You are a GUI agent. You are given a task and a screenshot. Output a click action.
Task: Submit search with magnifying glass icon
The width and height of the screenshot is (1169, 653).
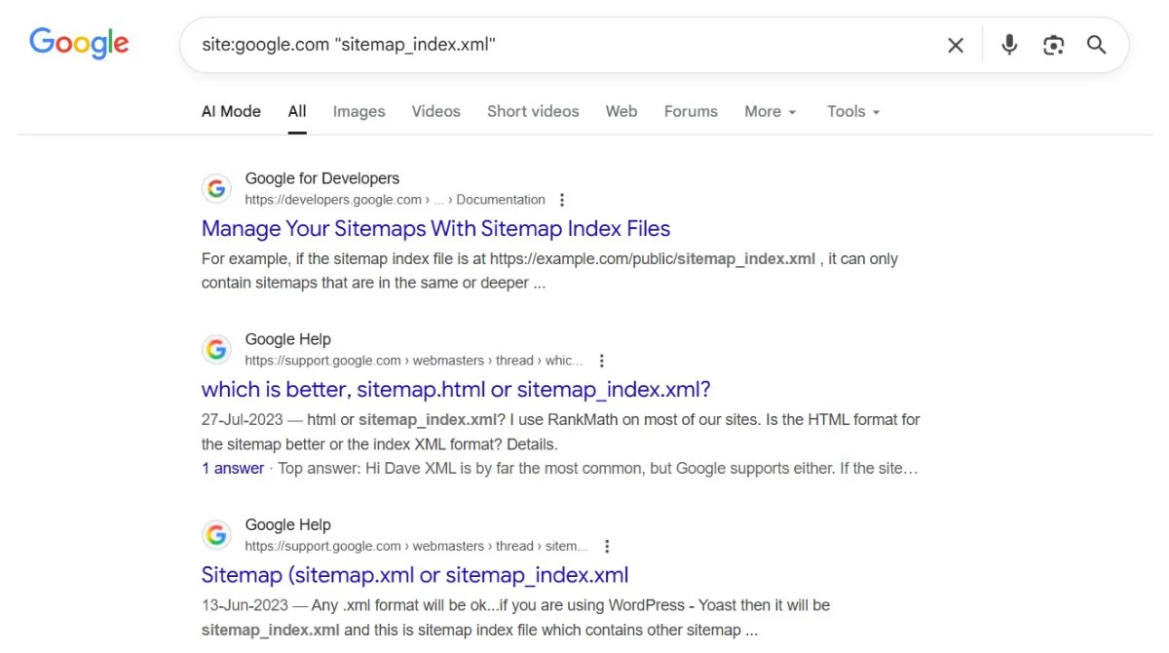(1097, 45)
